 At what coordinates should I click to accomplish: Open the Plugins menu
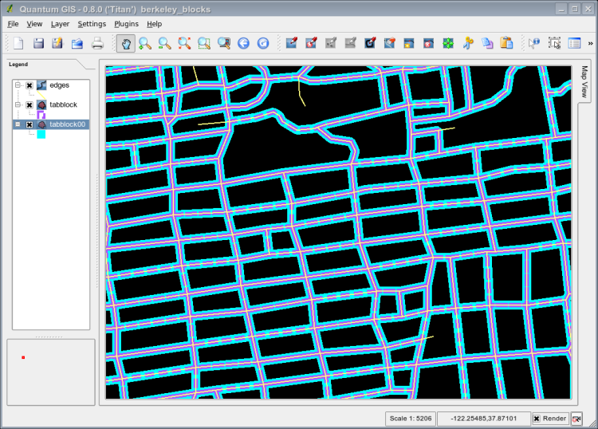click(126, 24)
